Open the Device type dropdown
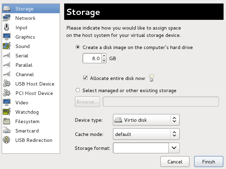 coord(146,120)
